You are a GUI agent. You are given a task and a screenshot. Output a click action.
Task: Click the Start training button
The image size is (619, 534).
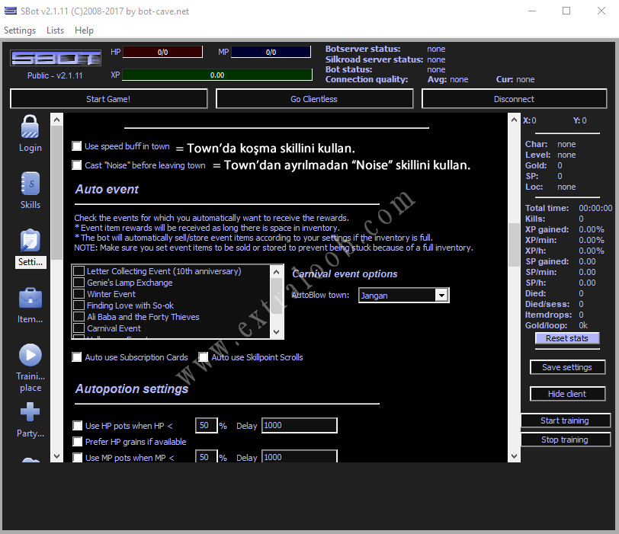pos(565,420)
